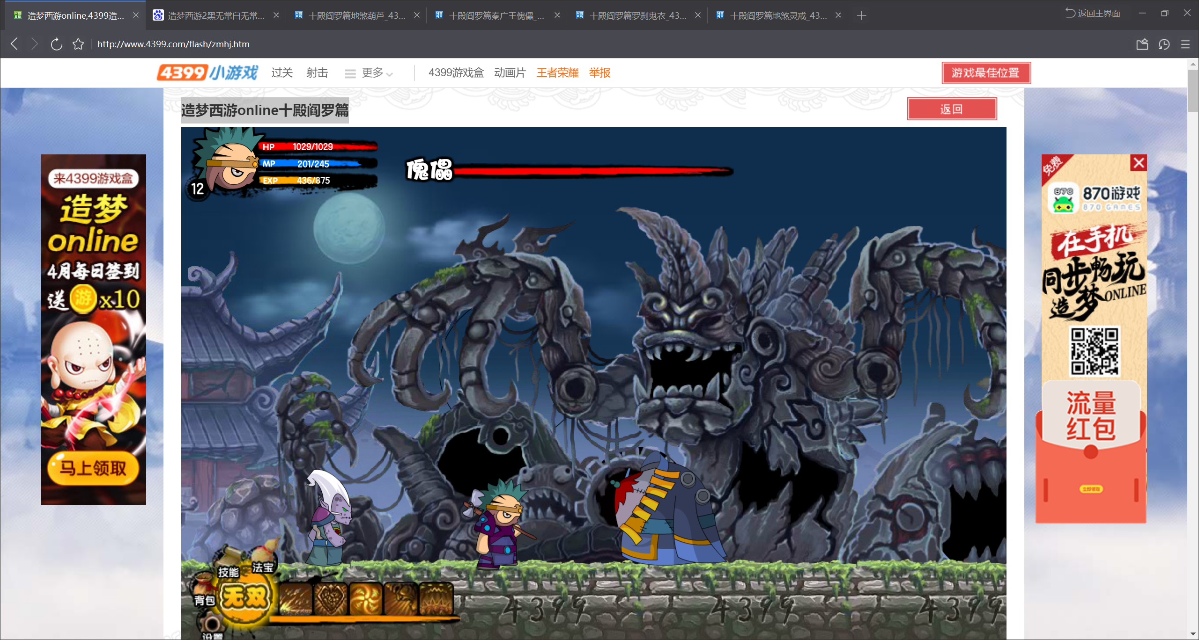
Task: Click the player red HP bar 1029/1029
Action: (318, 147)
